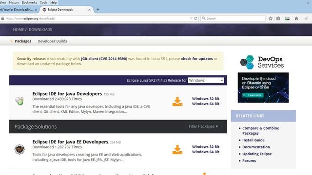
Task: Click in the browser Search field
Action: coord(233,18)
